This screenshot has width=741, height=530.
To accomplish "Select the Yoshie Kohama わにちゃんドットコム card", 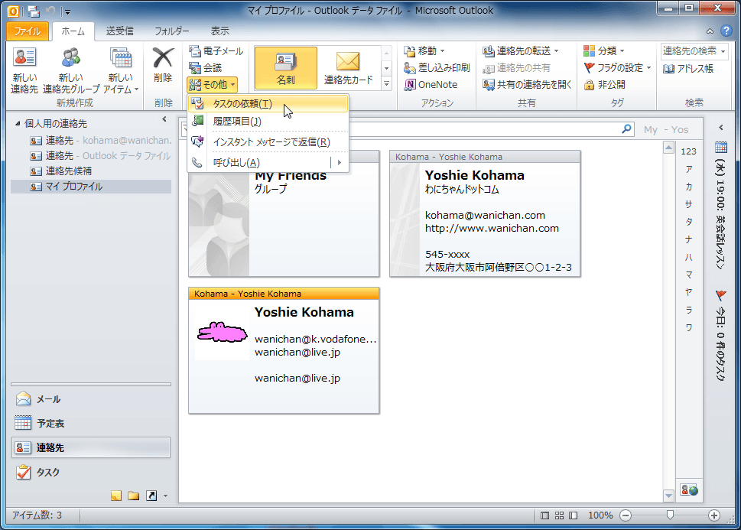I will [485, 213].
